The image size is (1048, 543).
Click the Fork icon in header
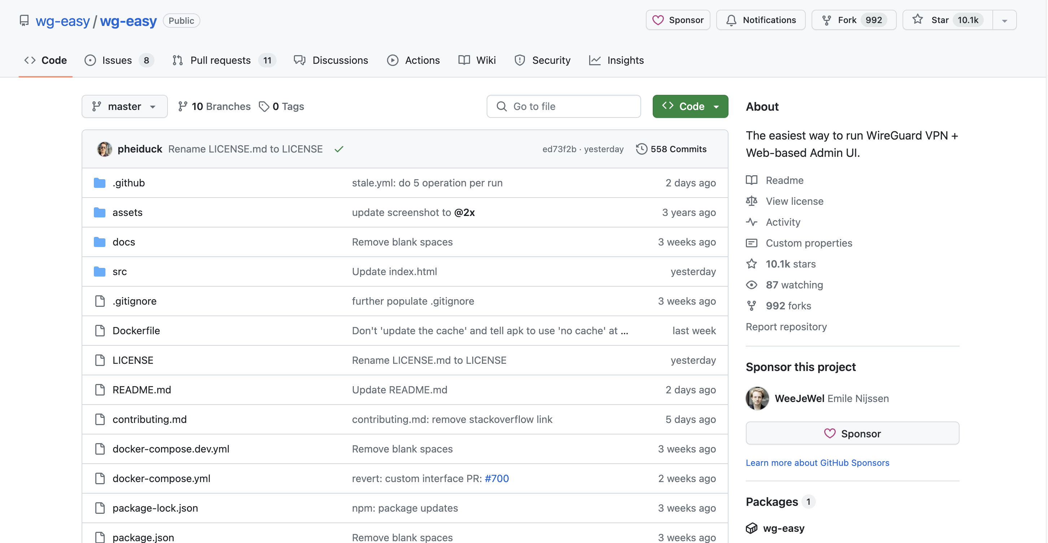[x=826, y=20]
